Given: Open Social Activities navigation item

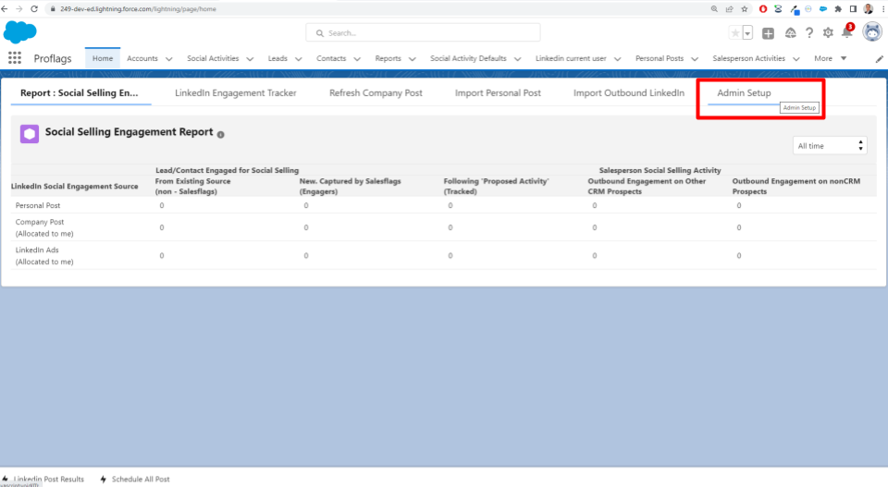Looking at the screenshot, I should (x=213, y=58).
